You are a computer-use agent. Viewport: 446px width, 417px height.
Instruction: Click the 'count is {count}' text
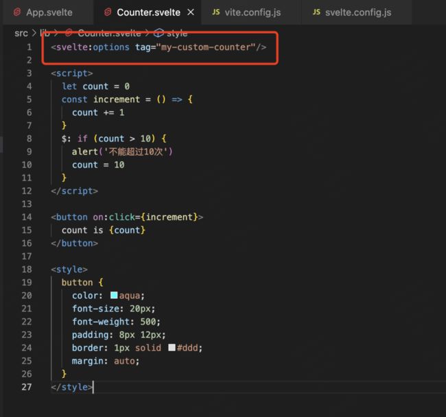point(104,230)
